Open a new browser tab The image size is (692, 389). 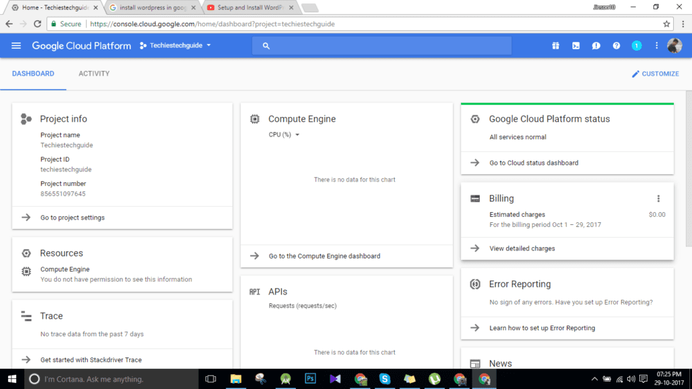310,8
